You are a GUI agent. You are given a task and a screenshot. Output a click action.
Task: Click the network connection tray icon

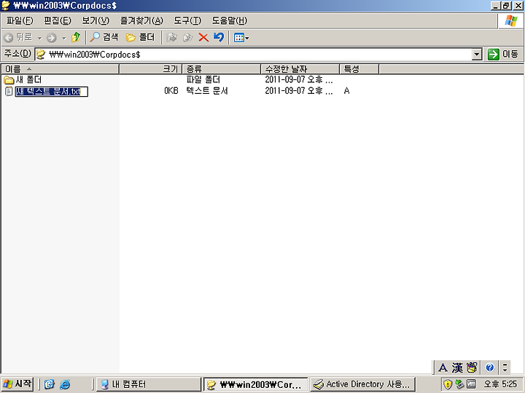pos(459,384)
